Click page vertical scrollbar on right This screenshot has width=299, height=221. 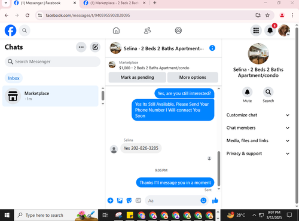tap(297, 115)
